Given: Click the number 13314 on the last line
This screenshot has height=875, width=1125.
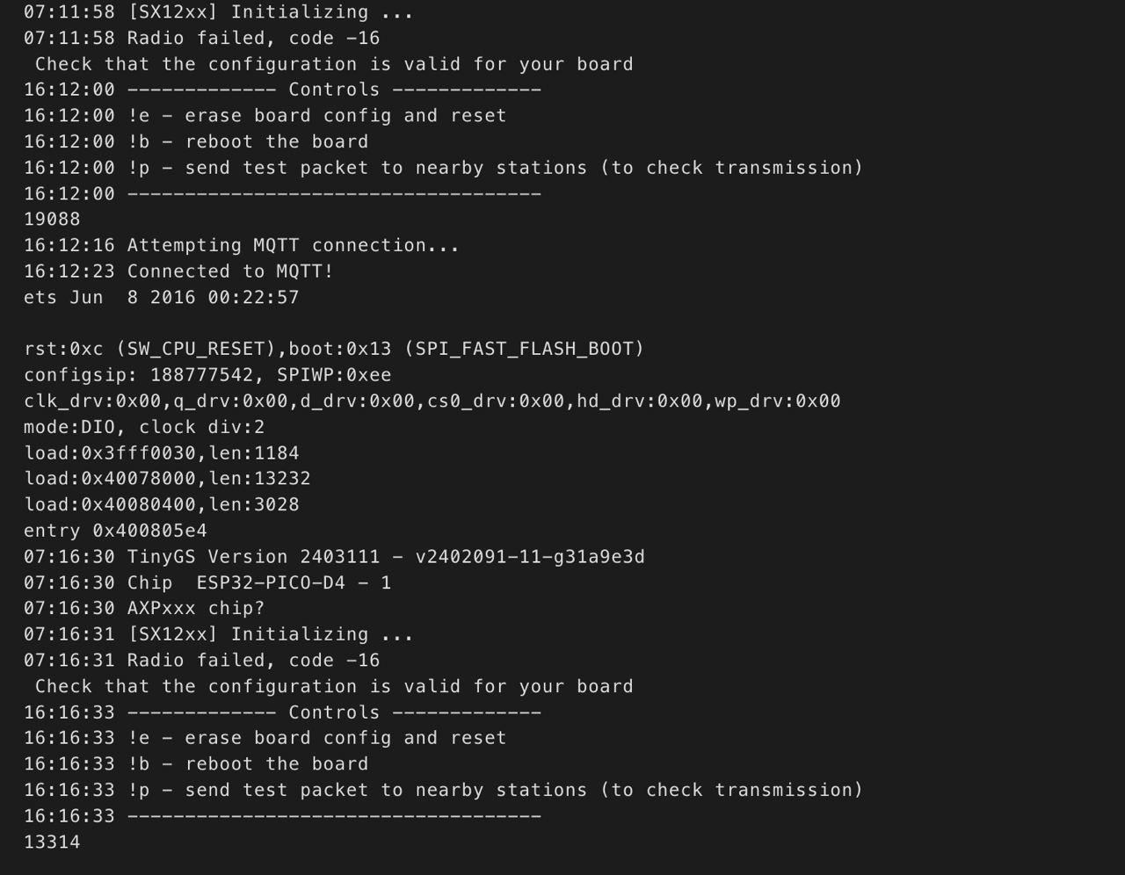Looking at the screenshot, I should (52, 842).
